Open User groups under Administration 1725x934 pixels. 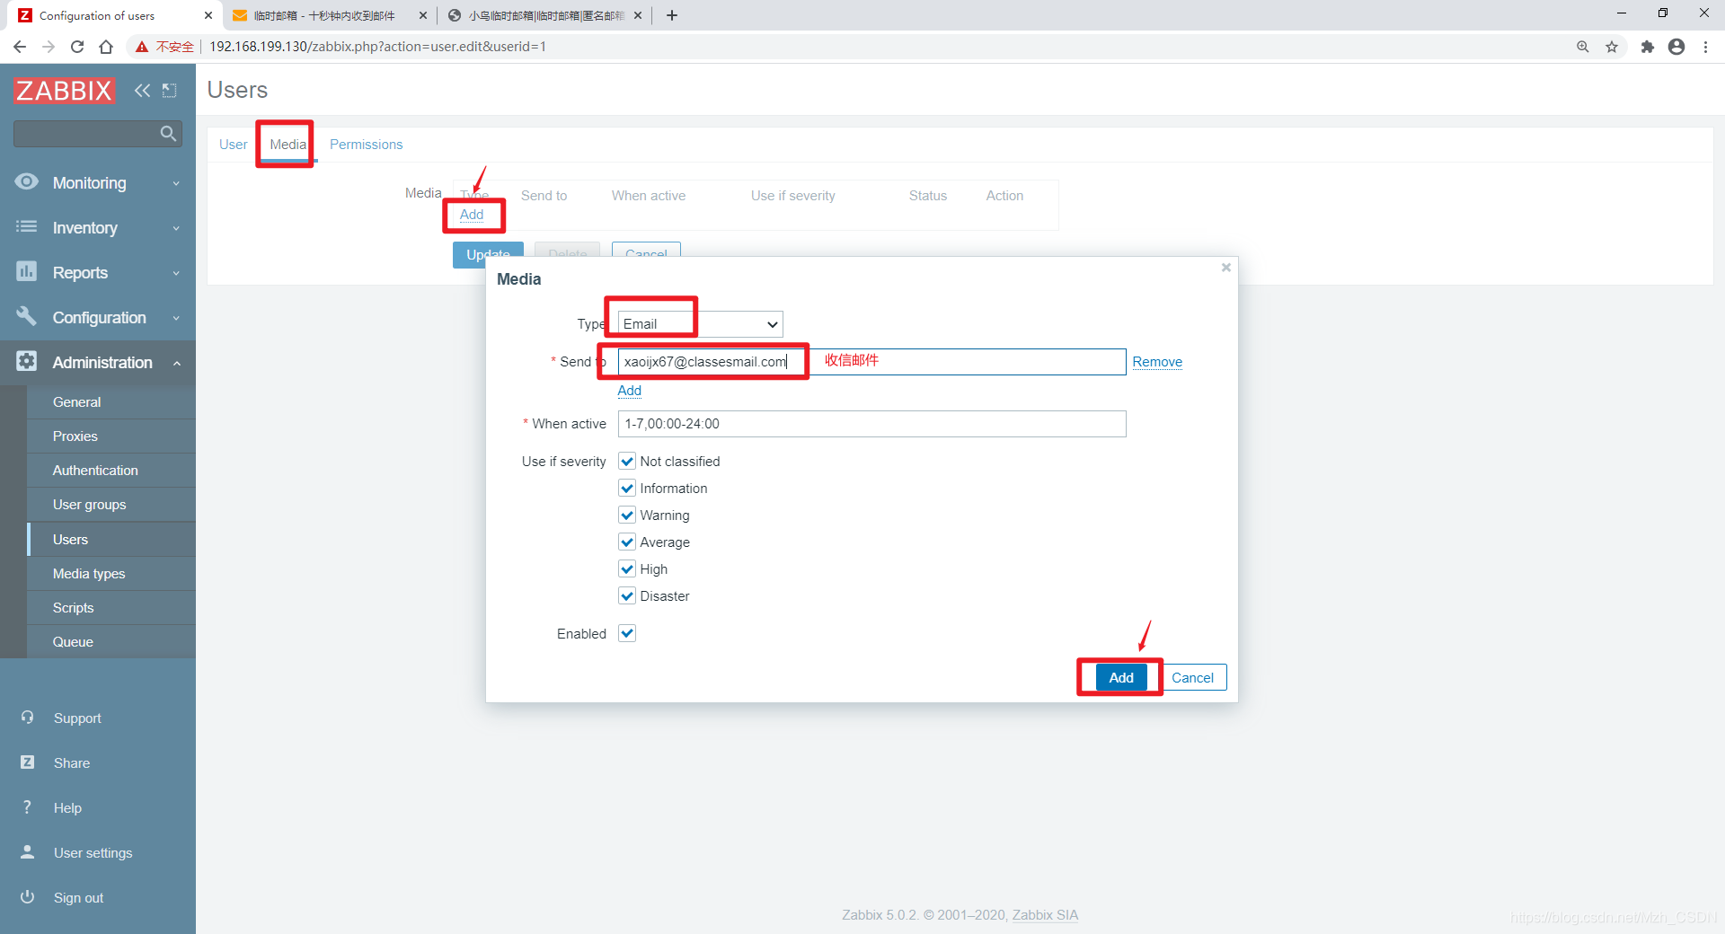(x=111, y=505)
